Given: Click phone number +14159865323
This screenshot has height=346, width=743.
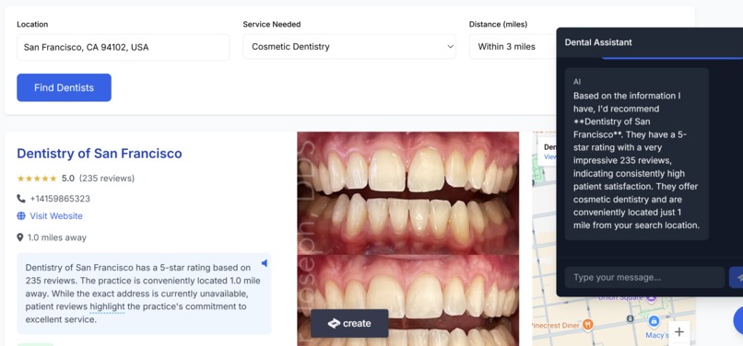Looking at the screenshot, I should [60, 199].
